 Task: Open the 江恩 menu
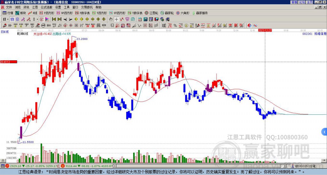coord(35,7)
